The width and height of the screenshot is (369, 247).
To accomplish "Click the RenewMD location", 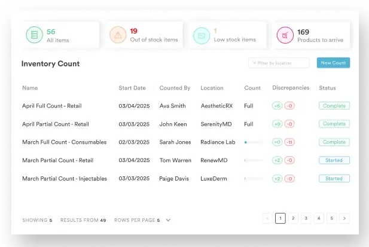I will [214, 160].
